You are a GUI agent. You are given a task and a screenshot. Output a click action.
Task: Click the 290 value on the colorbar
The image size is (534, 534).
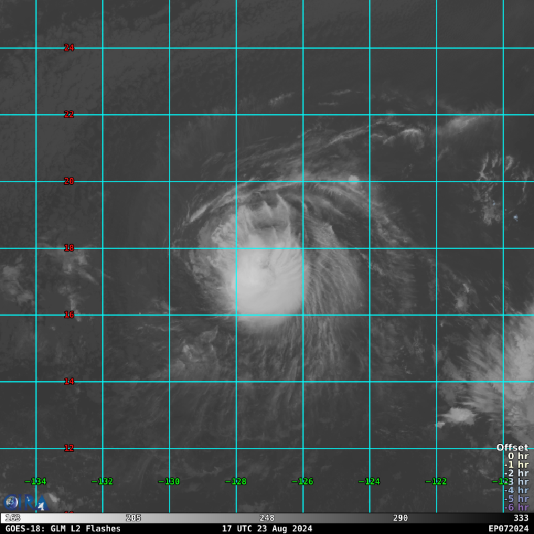click(x=400, y=518)
